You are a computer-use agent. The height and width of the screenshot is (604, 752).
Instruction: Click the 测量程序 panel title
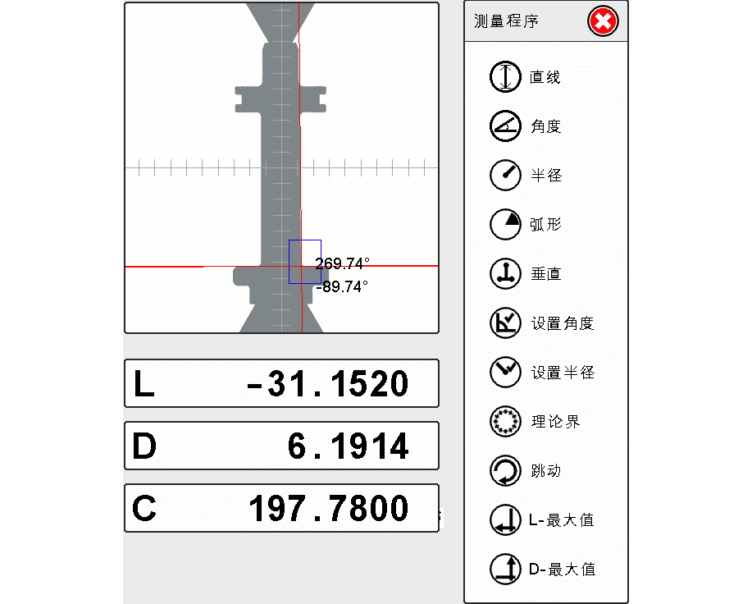point(506,21)
